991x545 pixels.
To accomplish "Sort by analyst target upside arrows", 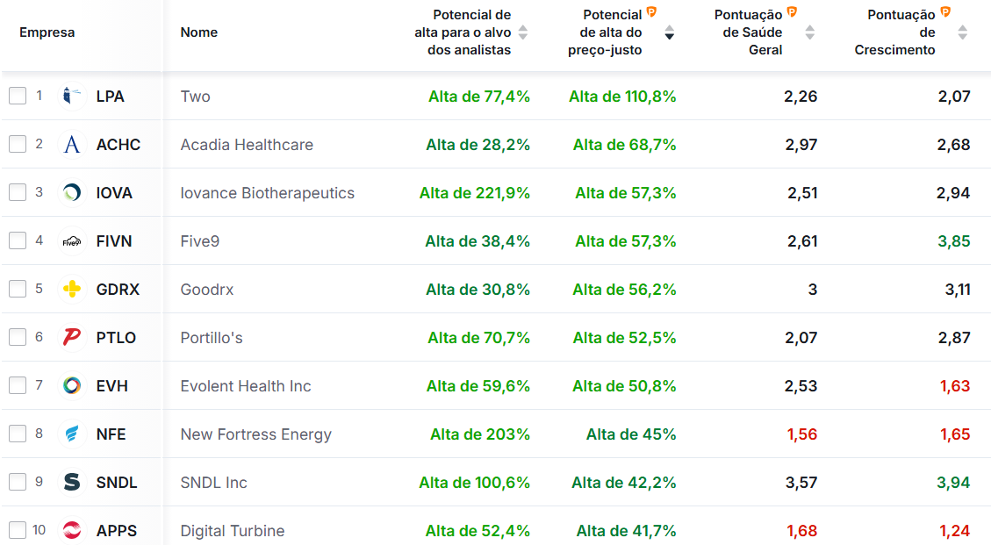I will 523,32.
